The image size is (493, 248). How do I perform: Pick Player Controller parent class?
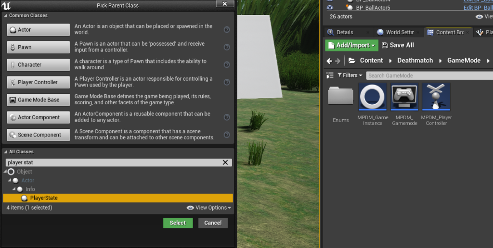pos(39,82)
